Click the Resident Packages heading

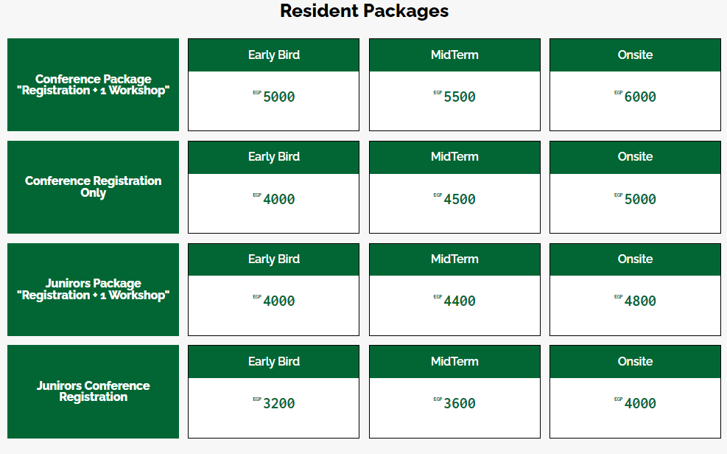click(364, 11)
